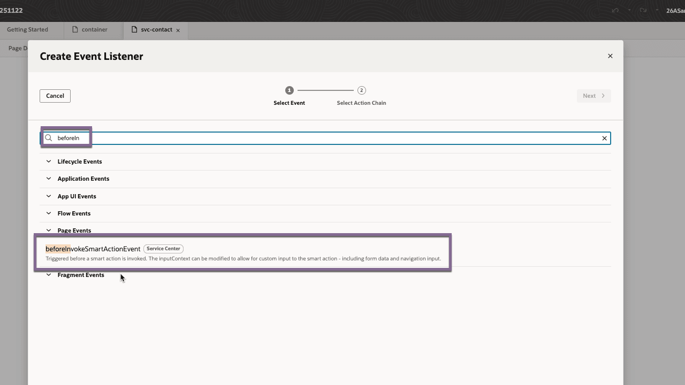Screen dimensions: 685x385
Task: Click the file icon on the svc-contact tab
Action: point(133,30)
